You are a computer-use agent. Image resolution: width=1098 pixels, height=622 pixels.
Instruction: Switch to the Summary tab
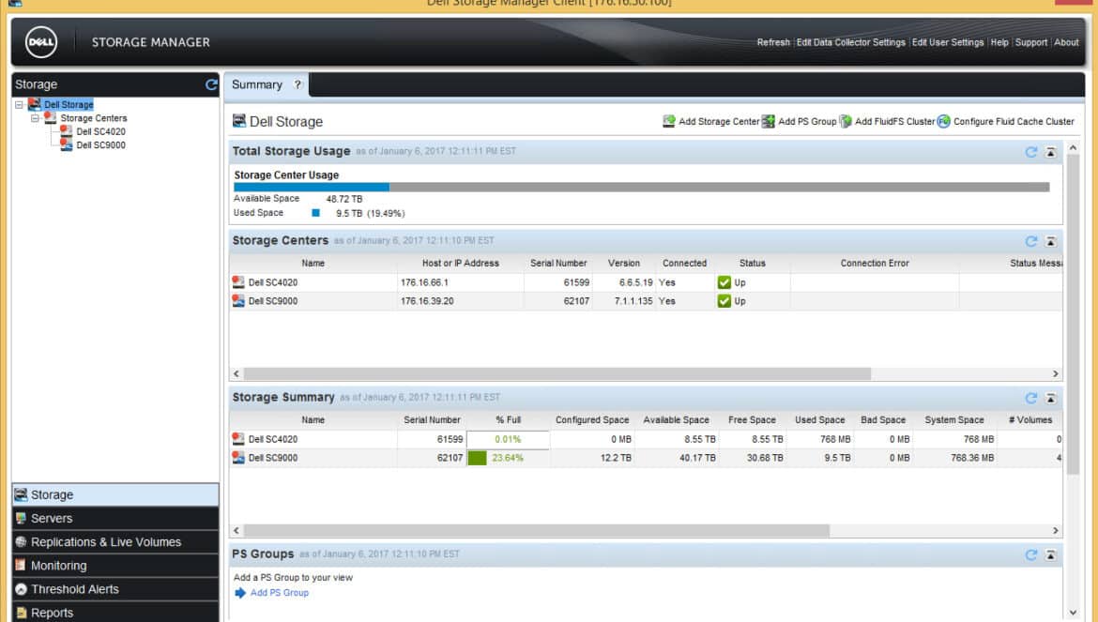257,84
